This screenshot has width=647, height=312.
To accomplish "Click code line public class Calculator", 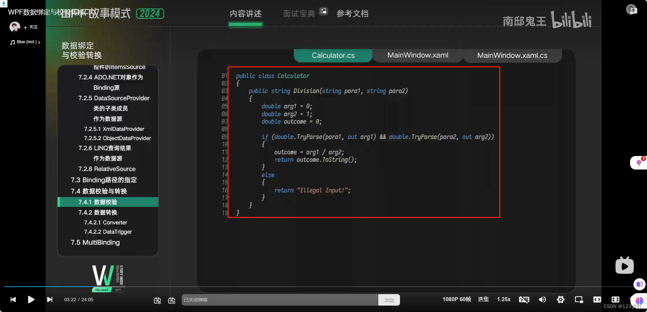I will tap(272, 76).
